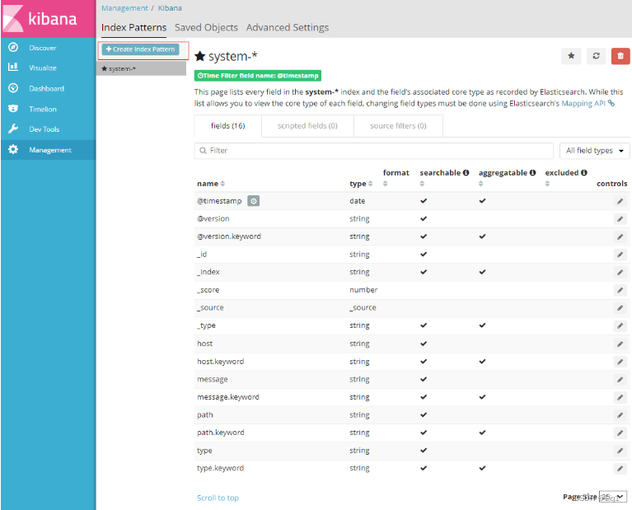
Task: Open Management from sidebar
Action: (x=48, y=150)
